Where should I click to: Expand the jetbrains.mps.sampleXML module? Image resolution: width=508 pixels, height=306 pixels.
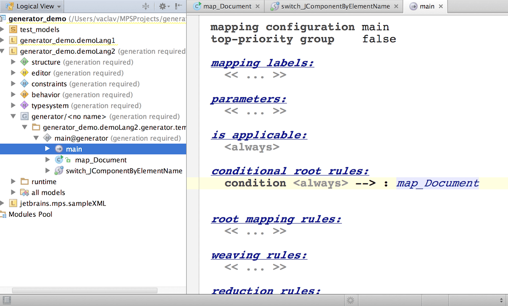coord(3,203)
